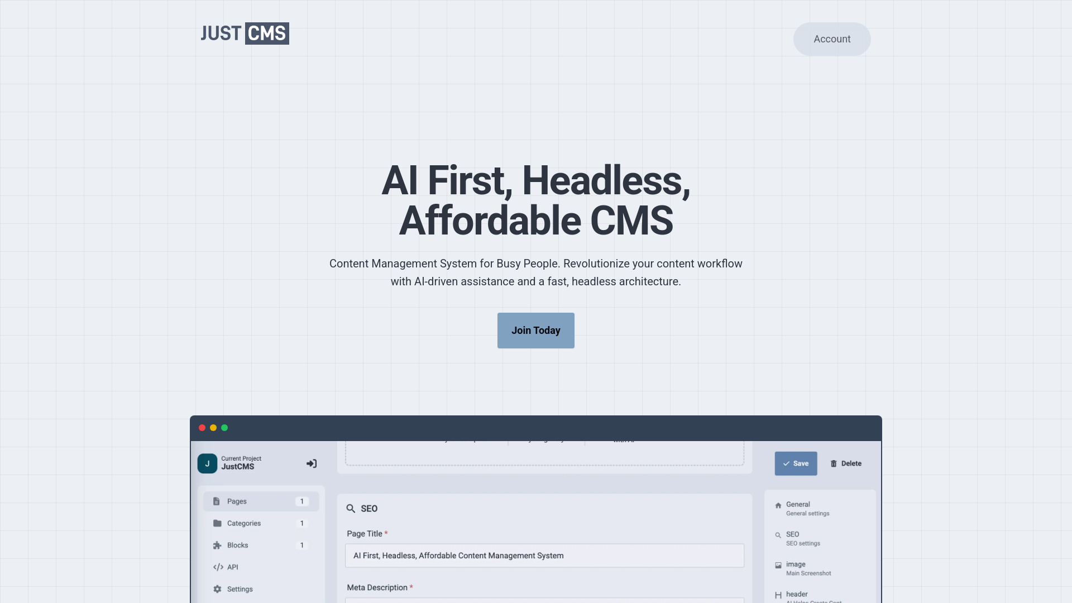Click the Delete trash icon
The width and height of the screenshot is (1072, 603).
(x=834, y=463)
